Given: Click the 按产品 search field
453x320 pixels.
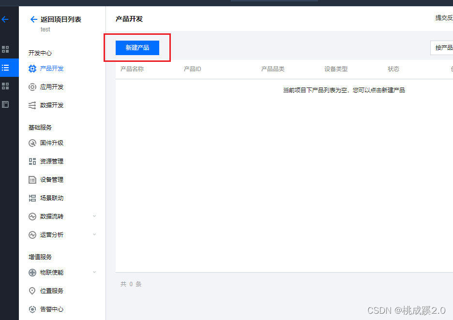Looking at the screenshot, I should click(x=442, y=47).
